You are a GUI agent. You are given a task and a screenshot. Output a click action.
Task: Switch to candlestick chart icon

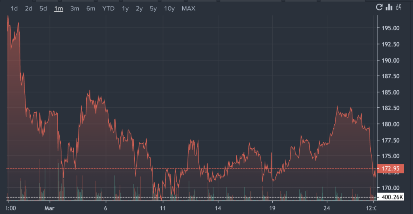click(399, 7)
